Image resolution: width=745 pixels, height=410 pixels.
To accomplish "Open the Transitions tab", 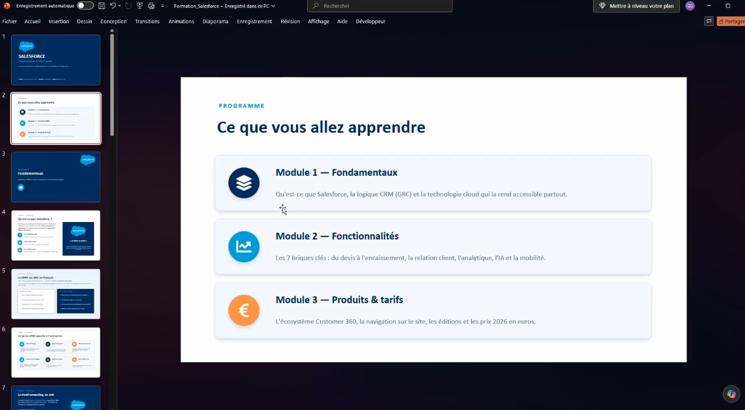I will [148, 22].
